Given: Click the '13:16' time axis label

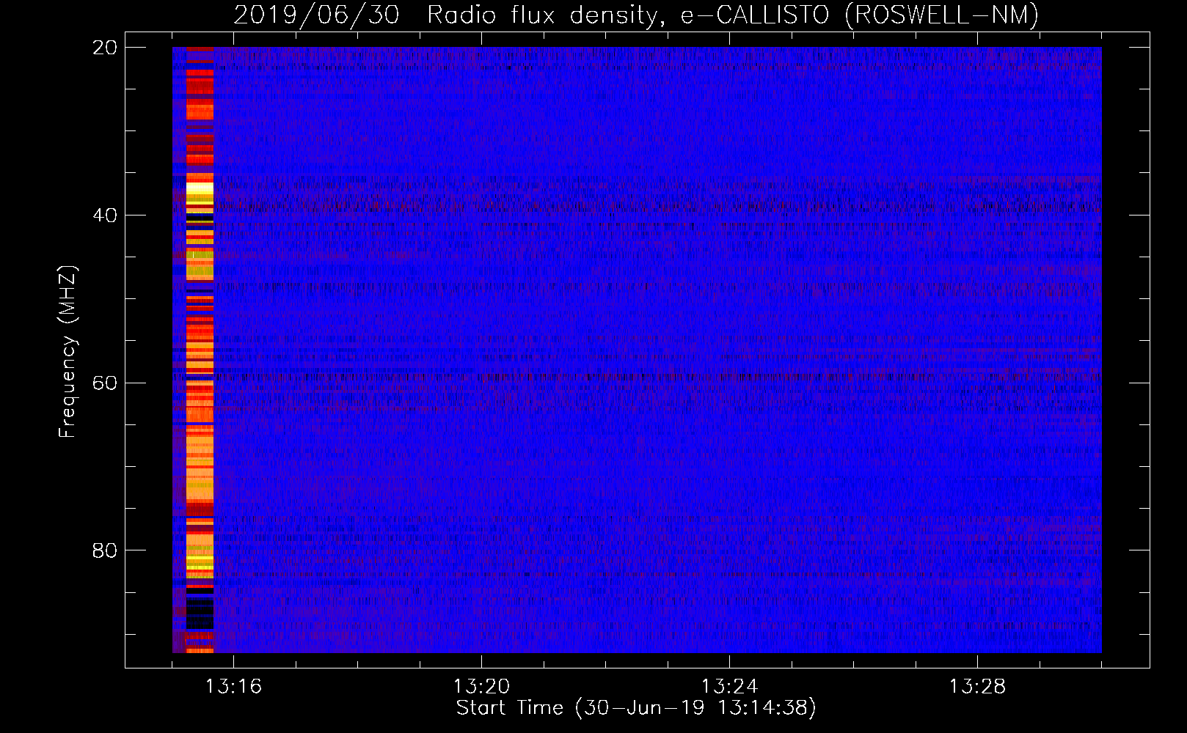Looking at the screenshot, I should pyautogui.click(x=233, y=687).
